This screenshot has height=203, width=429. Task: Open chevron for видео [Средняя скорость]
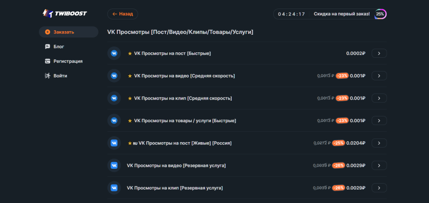point(379,76)
